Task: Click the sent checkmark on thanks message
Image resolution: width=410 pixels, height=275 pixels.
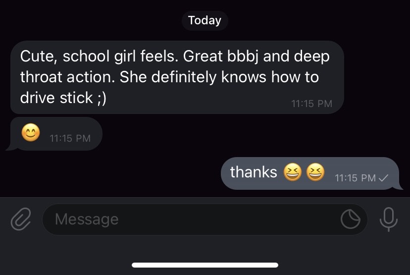Action: coord(383,178)
